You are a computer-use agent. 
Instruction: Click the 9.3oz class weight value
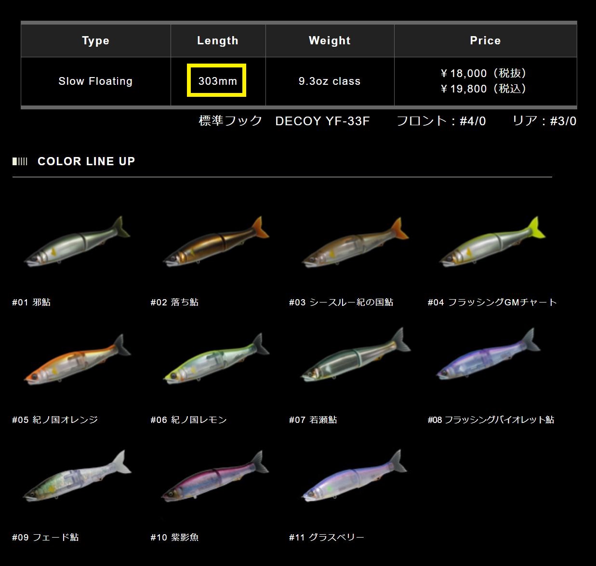(x=330, y=81)
